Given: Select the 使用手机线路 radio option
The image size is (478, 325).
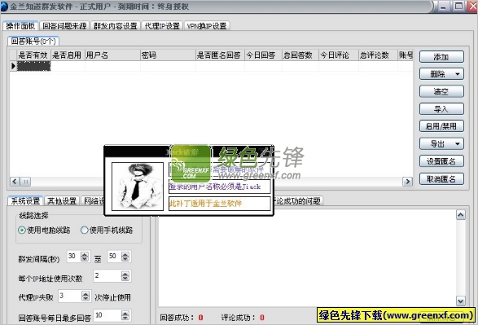Looking at the screenshot, I should [x=85, y=231].
